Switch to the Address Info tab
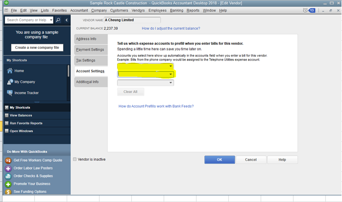 (91, 39)
